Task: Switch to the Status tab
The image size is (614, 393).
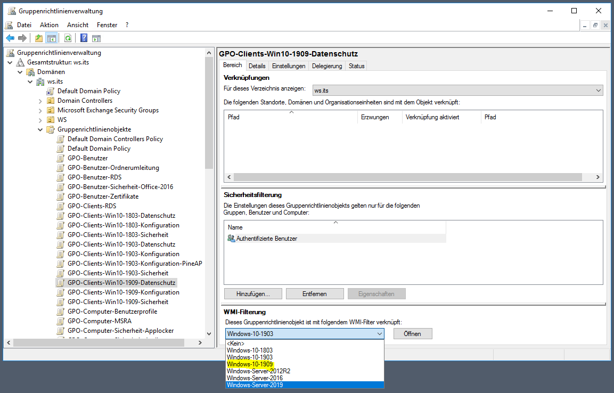Action: tap(356, 66)
